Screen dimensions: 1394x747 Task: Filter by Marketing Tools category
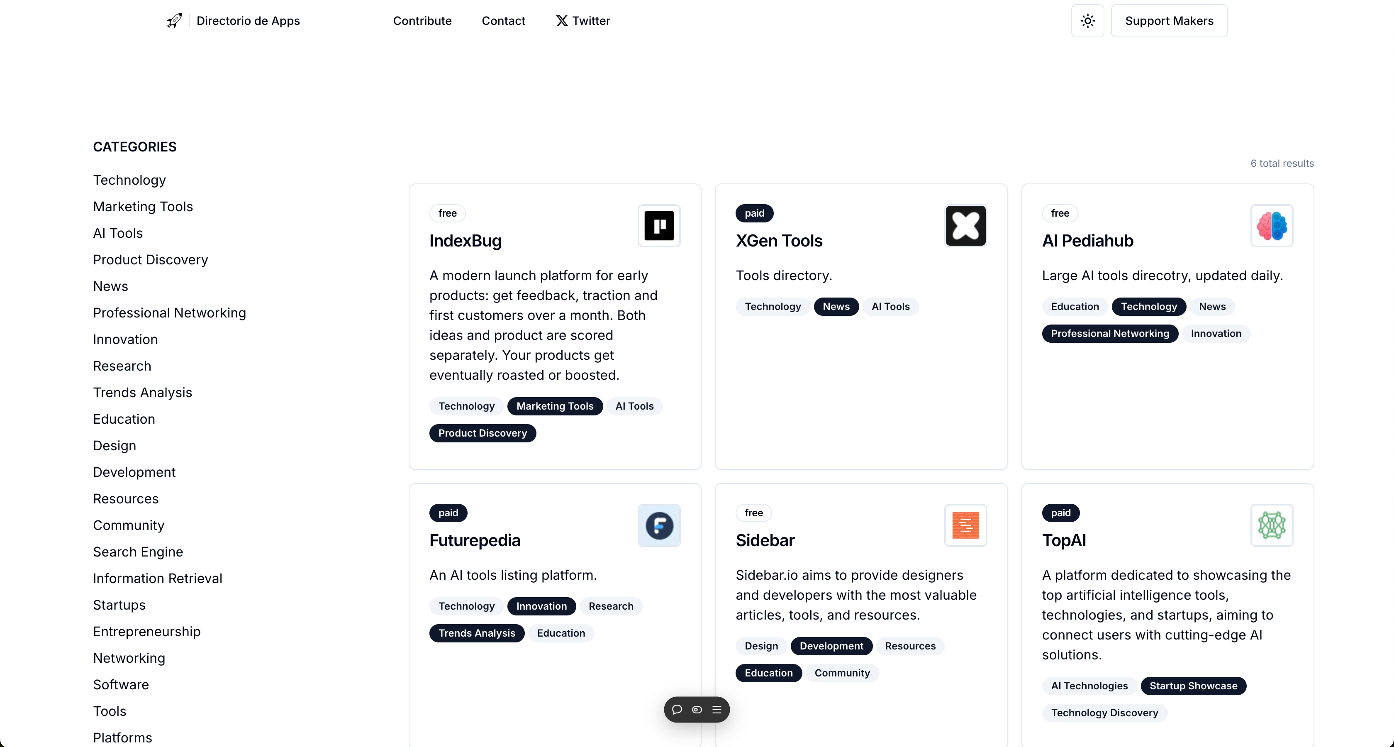[143, 206]
